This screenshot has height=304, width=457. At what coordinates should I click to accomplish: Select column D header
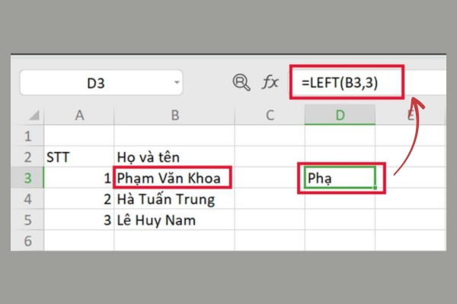[340, 116]
